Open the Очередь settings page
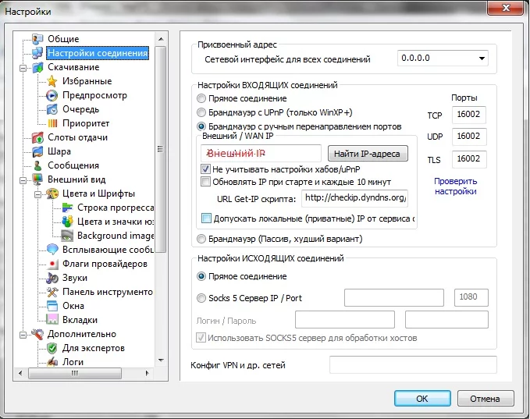The width and height of the screenshot is (530, 419). coord(80,109)
